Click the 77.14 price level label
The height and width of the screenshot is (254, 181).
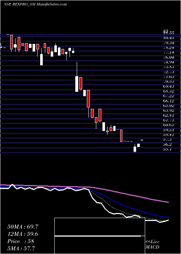pyautogui.click(x=169, y=53)
